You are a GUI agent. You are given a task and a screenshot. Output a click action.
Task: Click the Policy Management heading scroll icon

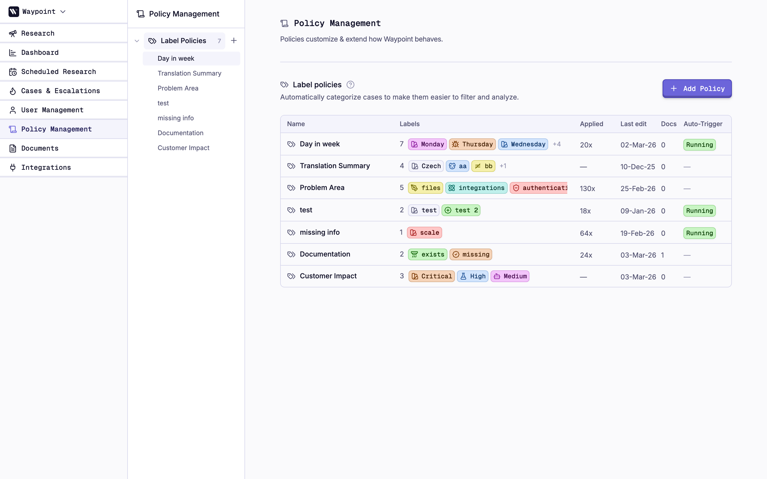coord(284,23)
